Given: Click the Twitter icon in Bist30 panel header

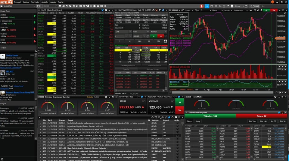Looking at the screenshot, I should point(103,10).
